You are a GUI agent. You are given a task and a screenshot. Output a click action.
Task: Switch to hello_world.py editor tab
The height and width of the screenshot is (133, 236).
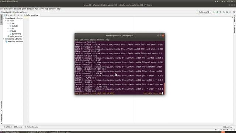coord(32,15)
